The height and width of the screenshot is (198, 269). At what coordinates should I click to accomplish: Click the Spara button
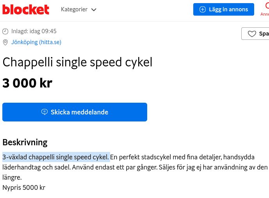pos(255,34)
